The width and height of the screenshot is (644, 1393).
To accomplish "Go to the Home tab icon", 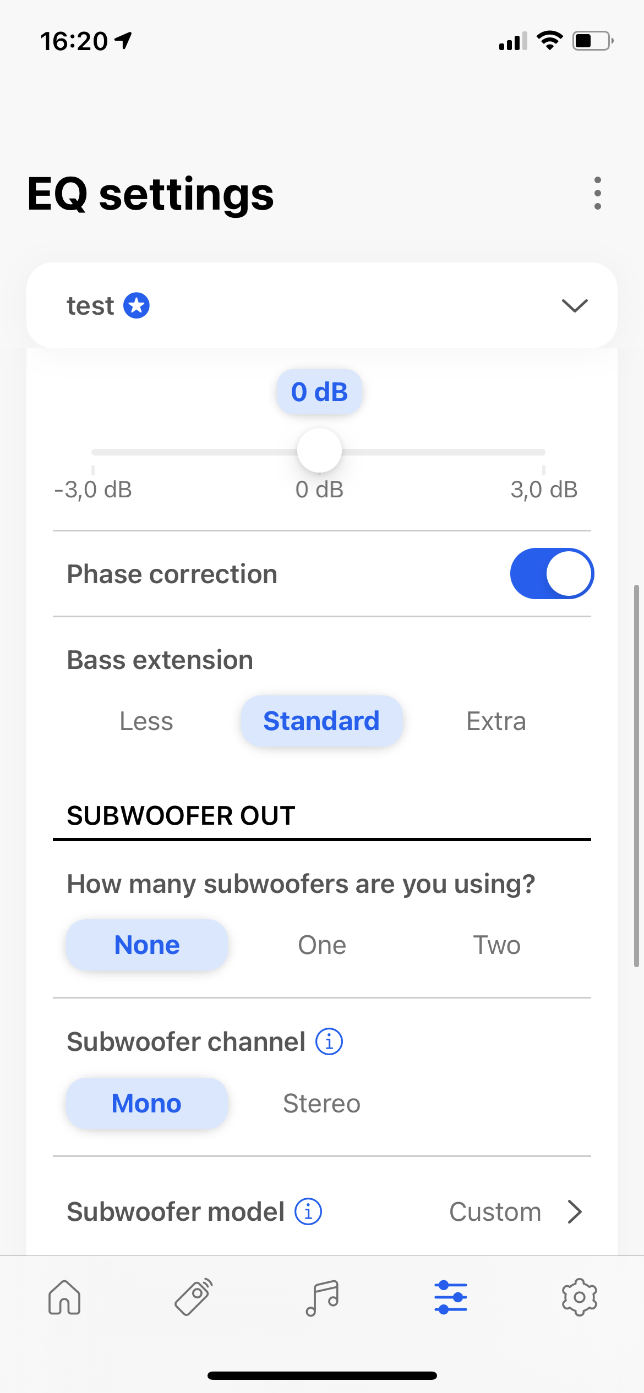I will [64, 1297].
